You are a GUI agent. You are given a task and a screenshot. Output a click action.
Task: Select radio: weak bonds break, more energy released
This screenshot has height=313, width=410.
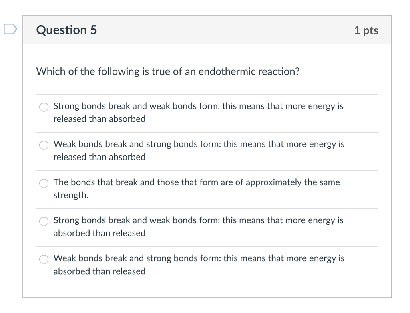[44, 145]
